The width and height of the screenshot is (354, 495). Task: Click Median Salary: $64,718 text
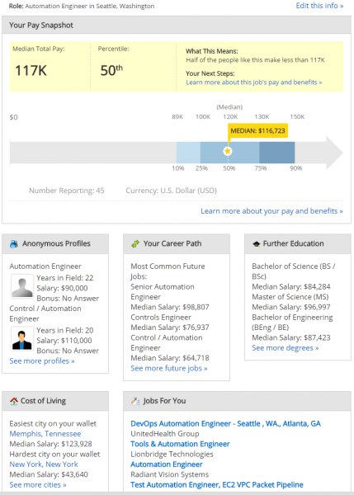click(x=170, y=358)
